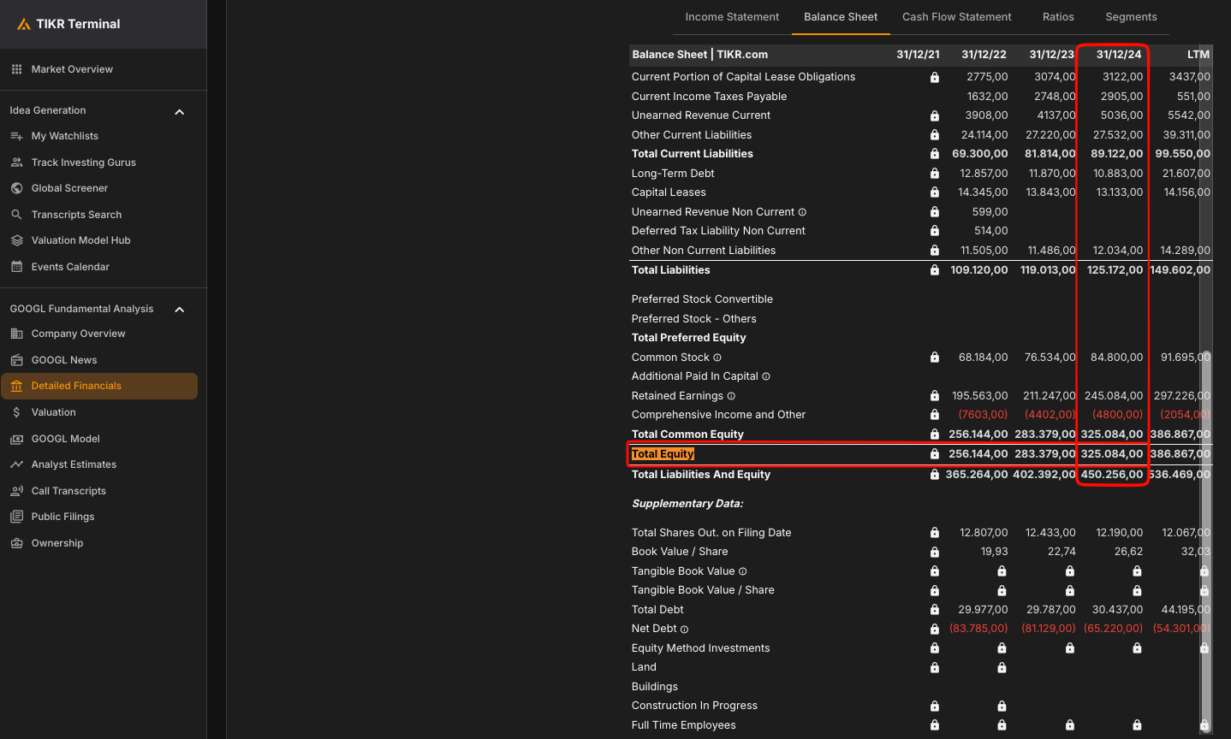Switch to the Ratios tab
The image size is (1231, 739).
1058,17
